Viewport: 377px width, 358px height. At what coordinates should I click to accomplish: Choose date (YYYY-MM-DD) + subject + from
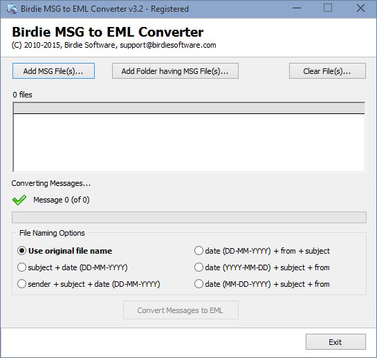(x=262, y=267)
